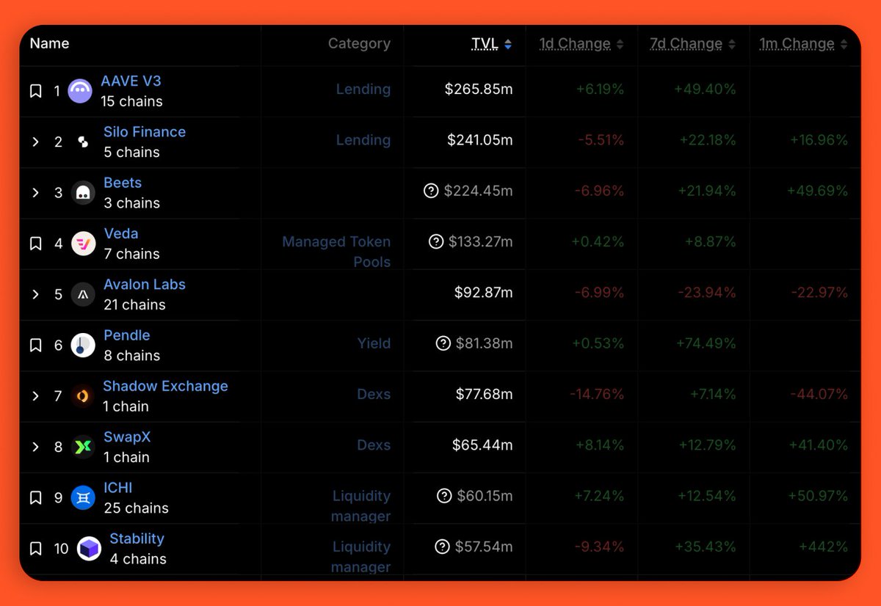Click the sort arrows next to 1d Change
This screenshot has height=606, width=881.
pyautogui.click(x=620, y=45)
